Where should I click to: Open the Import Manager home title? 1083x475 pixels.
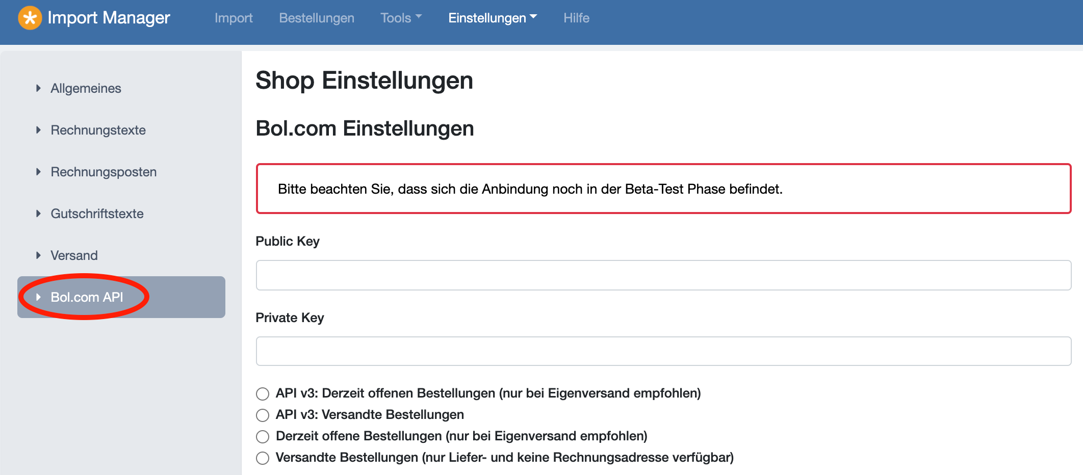pos(109,18)
